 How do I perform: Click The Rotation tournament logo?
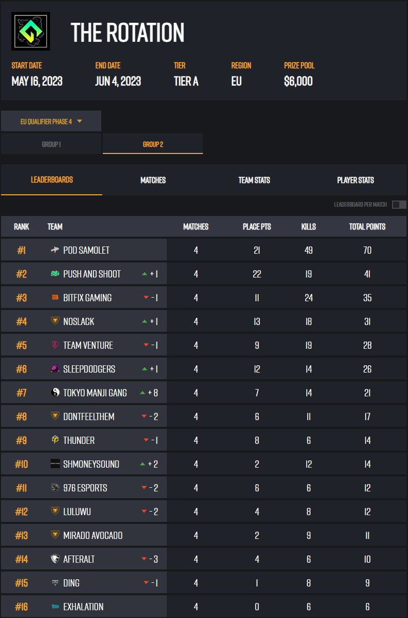pos(30,31)
